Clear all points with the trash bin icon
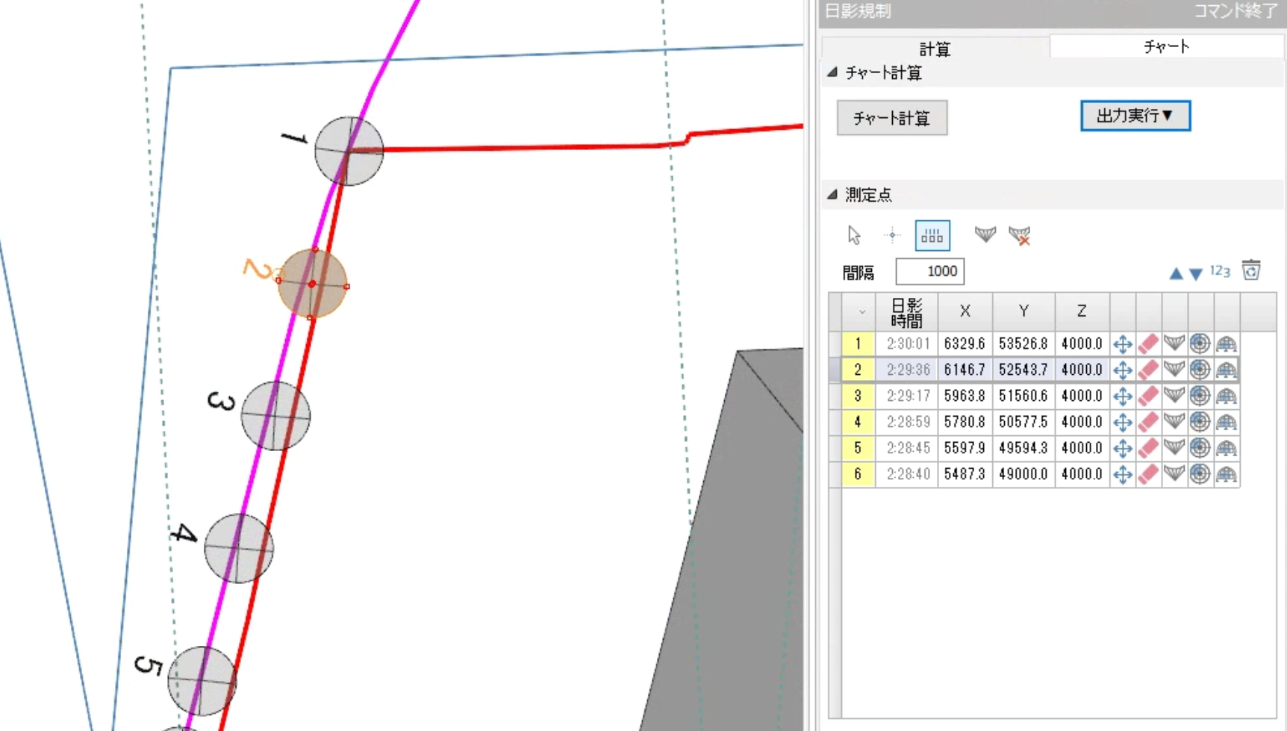 [1252, 270]
